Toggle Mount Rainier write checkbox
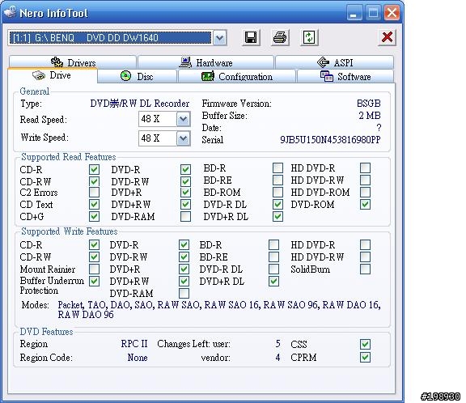 pyautogui.click(x=94, y=269)
